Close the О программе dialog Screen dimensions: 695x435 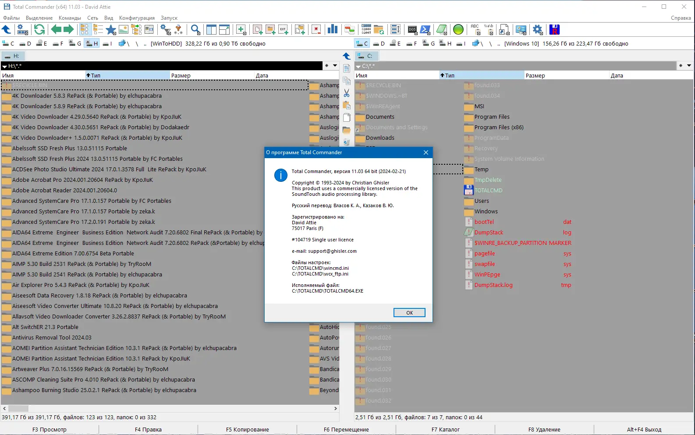coord(426,152)
